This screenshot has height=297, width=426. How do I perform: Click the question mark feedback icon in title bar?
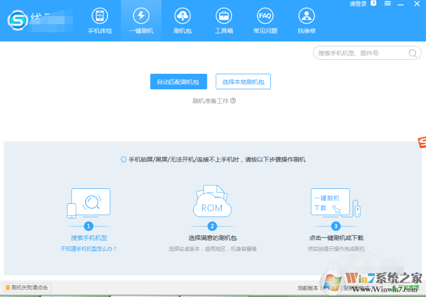(374, 4)
